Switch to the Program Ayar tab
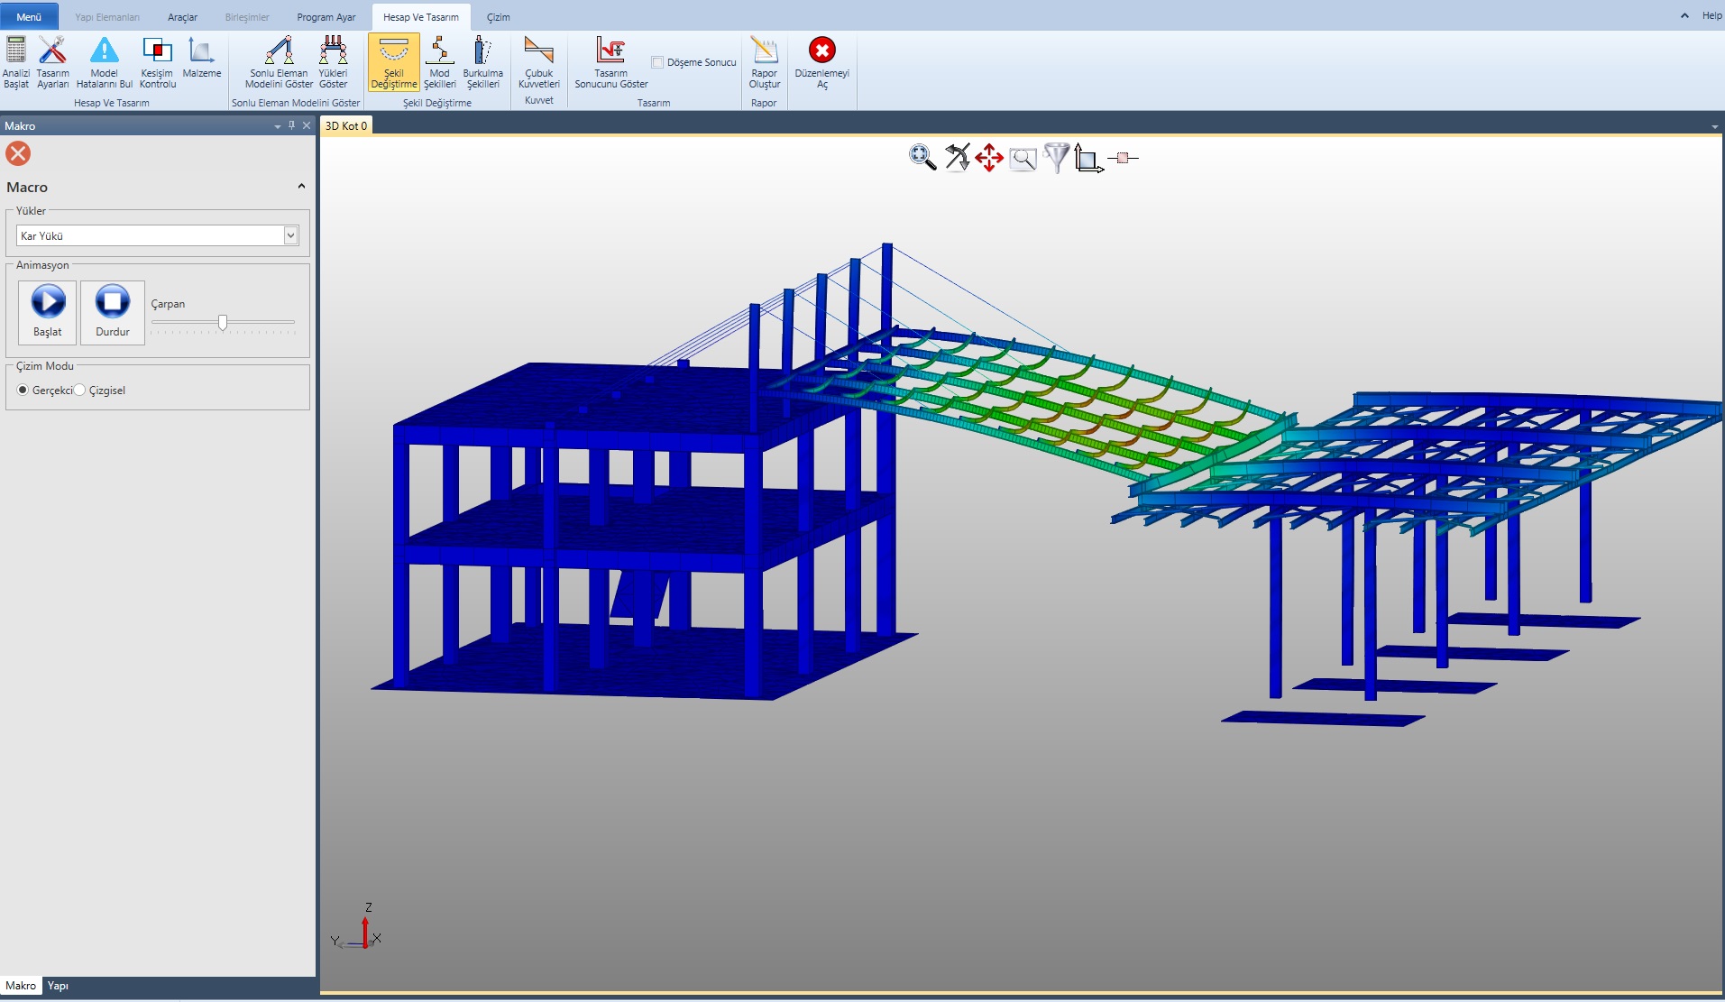Viewport: 1725px width, 1002px height. click(326, 17)
